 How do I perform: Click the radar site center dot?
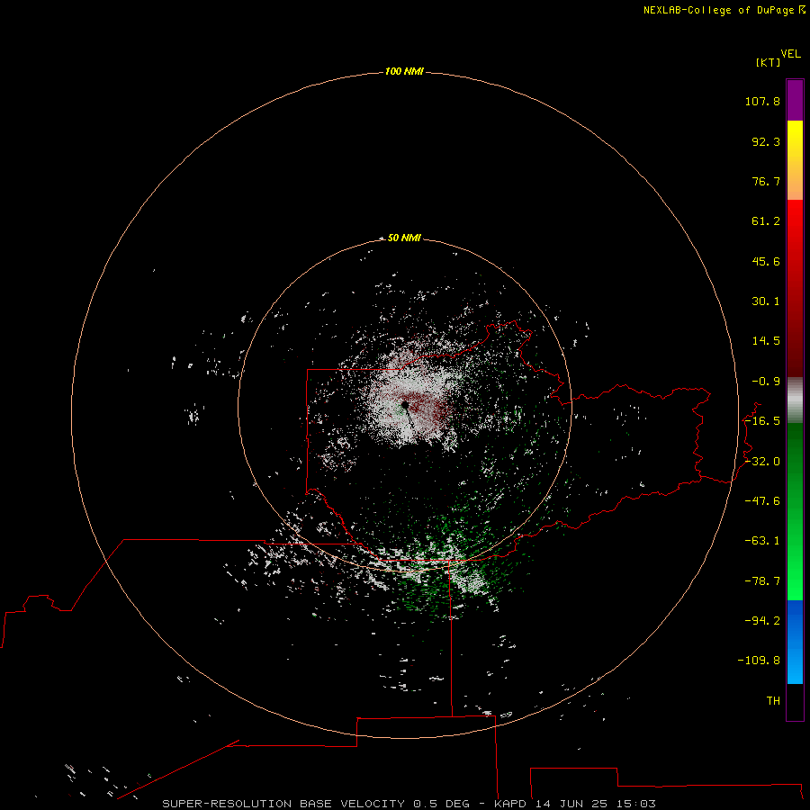pos(406,405)
